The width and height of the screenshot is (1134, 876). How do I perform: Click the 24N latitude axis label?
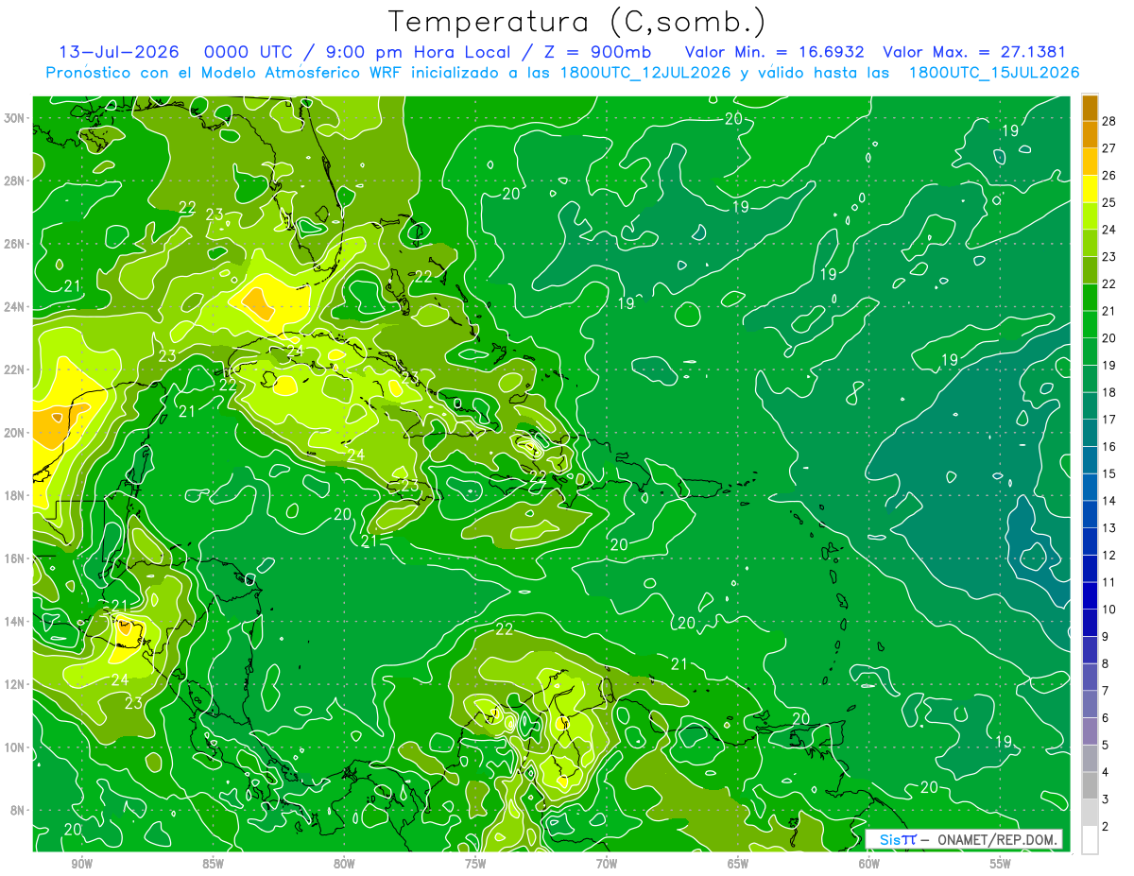click(16, 307)
